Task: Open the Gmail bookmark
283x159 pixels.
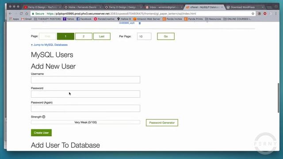Action: point(27,19)
